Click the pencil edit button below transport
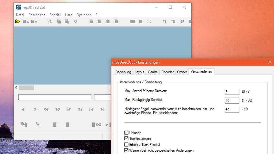Image resolution: width=274 pixels, height=154 pixels. coord(38,124)
